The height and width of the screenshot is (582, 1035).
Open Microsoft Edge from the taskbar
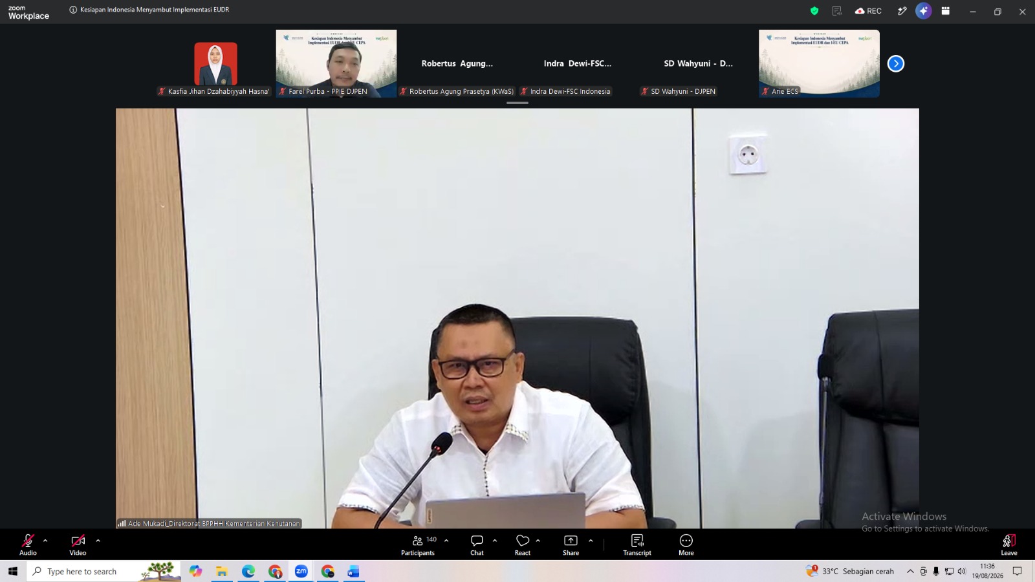(248, 571)
